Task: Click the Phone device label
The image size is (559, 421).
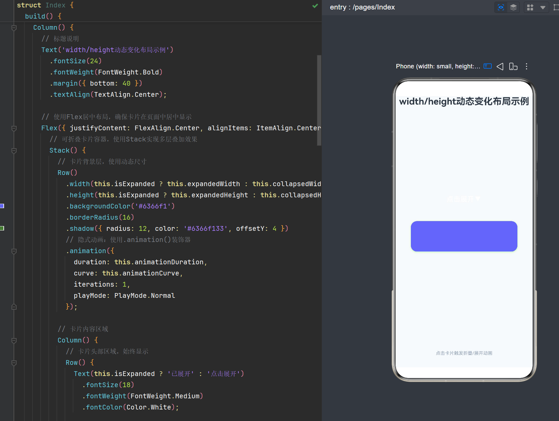Action: (438, 66)
